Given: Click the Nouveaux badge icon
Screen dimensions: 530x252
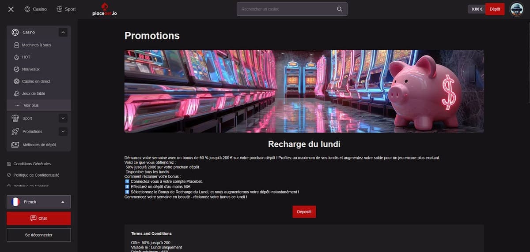Looking at the screenshot, I should click(17, 69).
